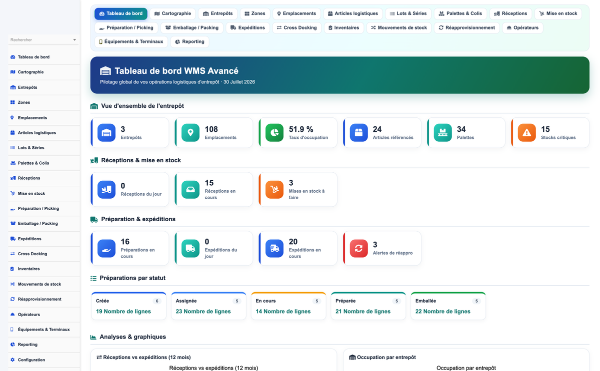Click the Reporting sidebar pie chart icon

[x=12, y=345]
